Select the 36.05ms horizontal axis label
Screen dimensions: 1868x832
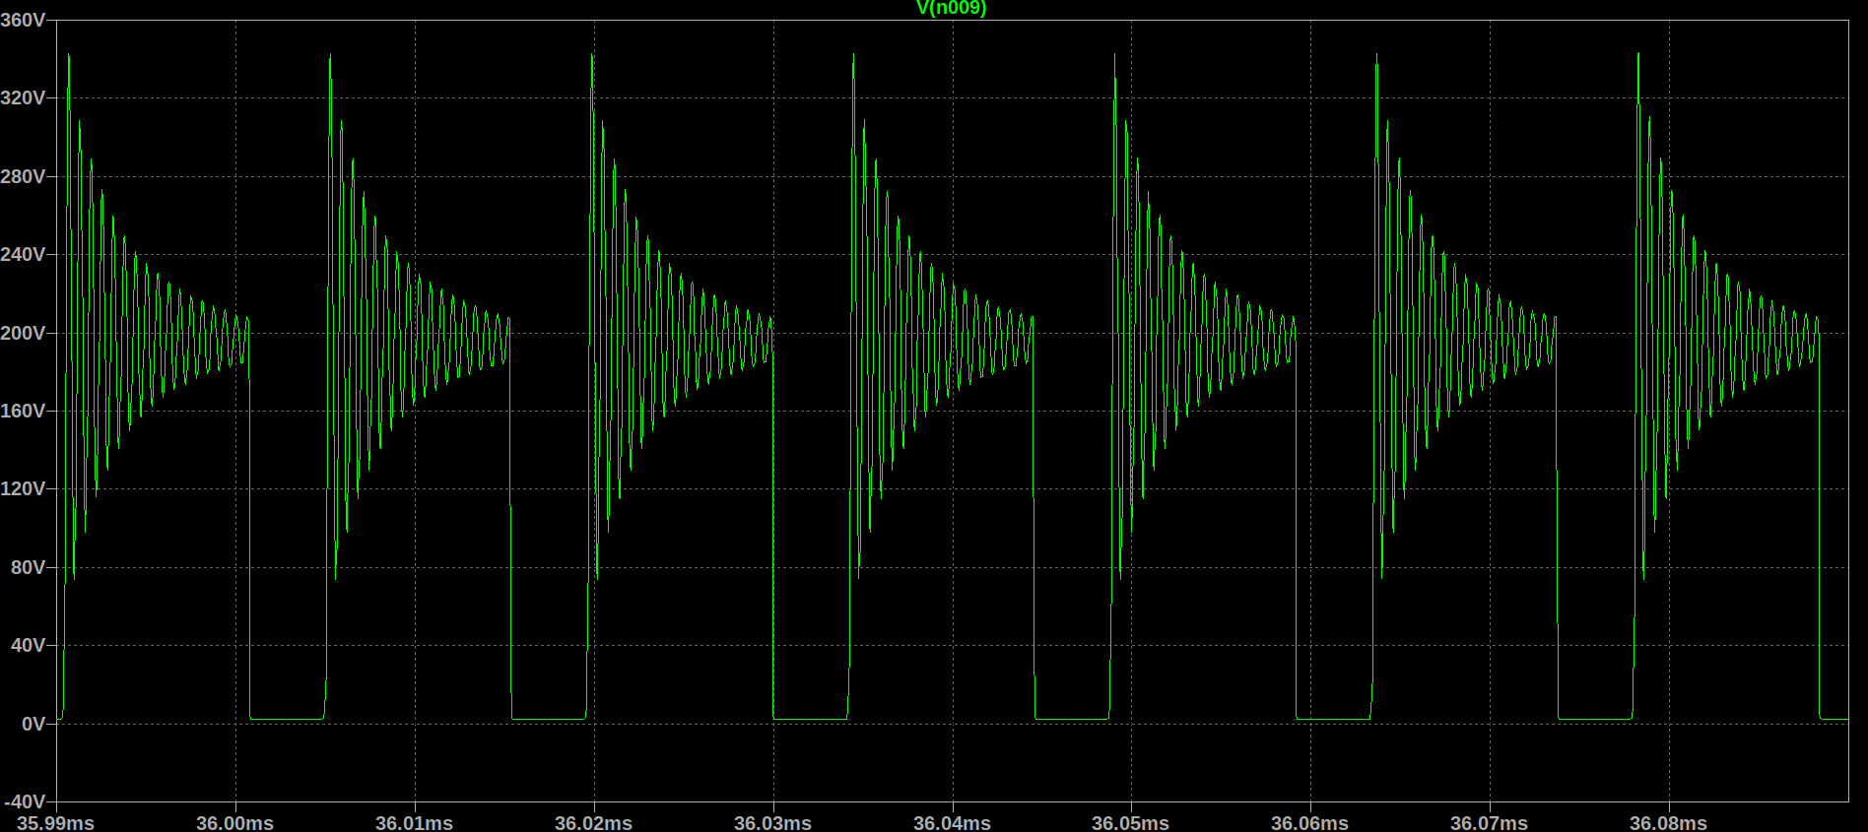coord(1130,822)
